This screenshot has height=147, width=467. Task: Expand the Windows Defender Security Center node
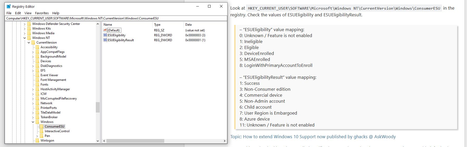[x=25, y=24]
